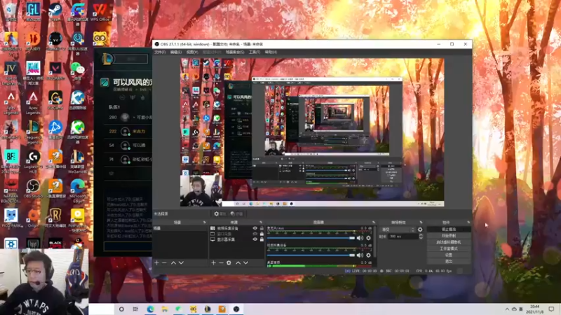
Task: Open the Help menu in OBS
Action: click(271, 52)
